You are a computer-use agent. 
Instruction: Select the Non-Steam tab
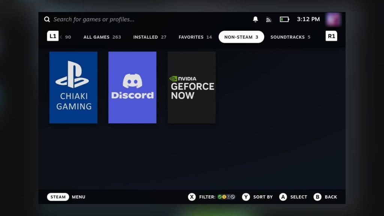coord(241,37)
